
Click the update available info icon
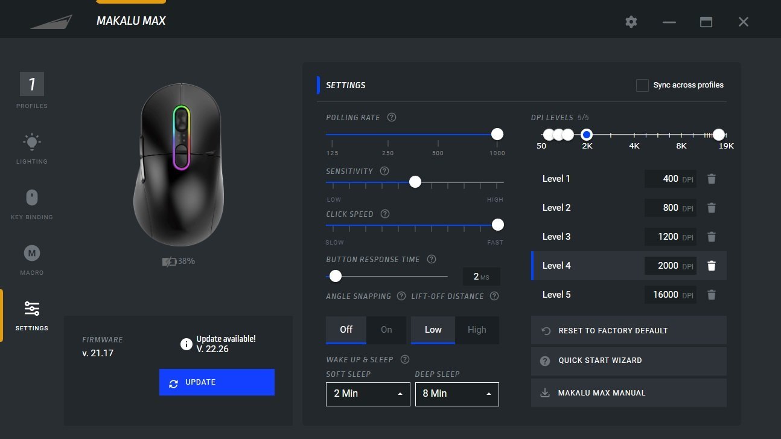click(x=186, y=344)
